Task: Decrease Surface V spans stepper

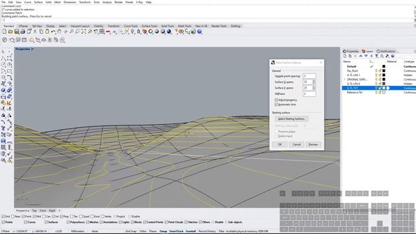Action: click(x=314, y=89)
